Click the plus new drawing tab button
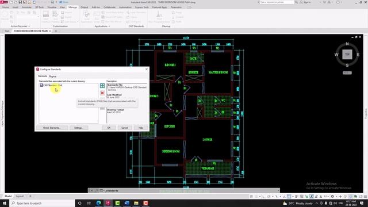Viewport: 368px width, 207px height. point(56,31)
